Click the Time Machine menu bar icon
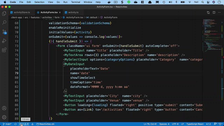 (164, 2)
